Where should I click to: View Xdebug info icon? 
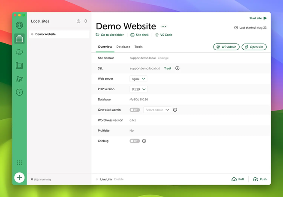point(144,141)
